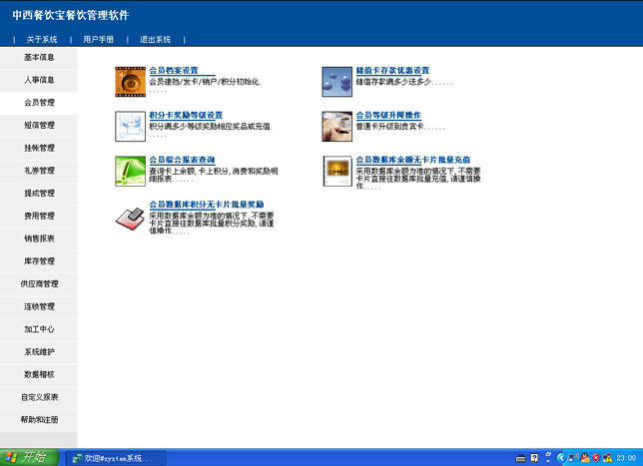Click the 会员档案设置 link text
The height and width of the screenshot is (466, 643).
click(174, 71)
